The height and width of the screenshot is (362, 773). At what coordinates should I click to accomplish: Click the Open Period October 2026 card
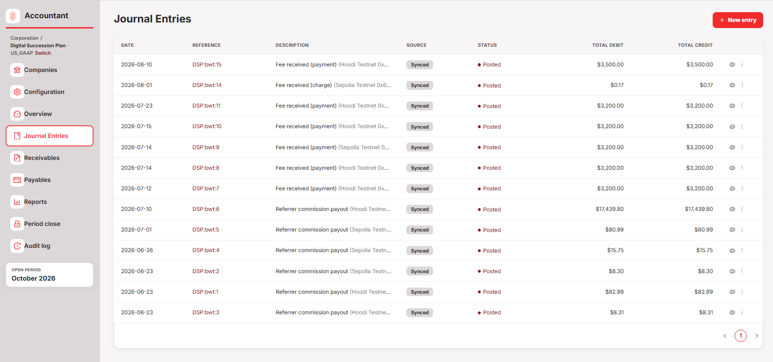pos(50,275)
